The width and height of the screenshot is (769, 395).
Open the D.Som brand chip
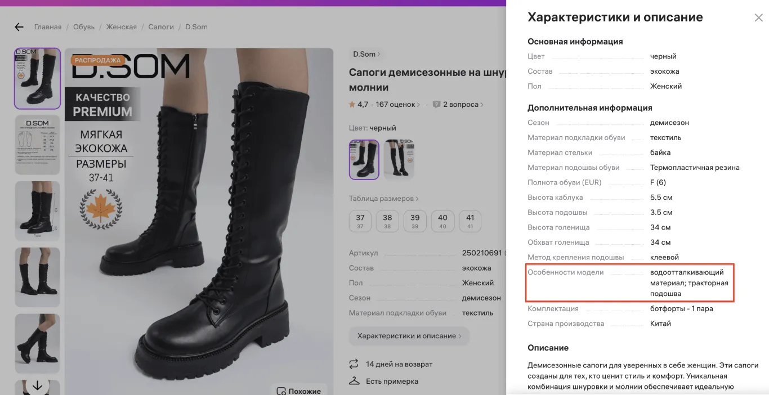coord(366,54)
